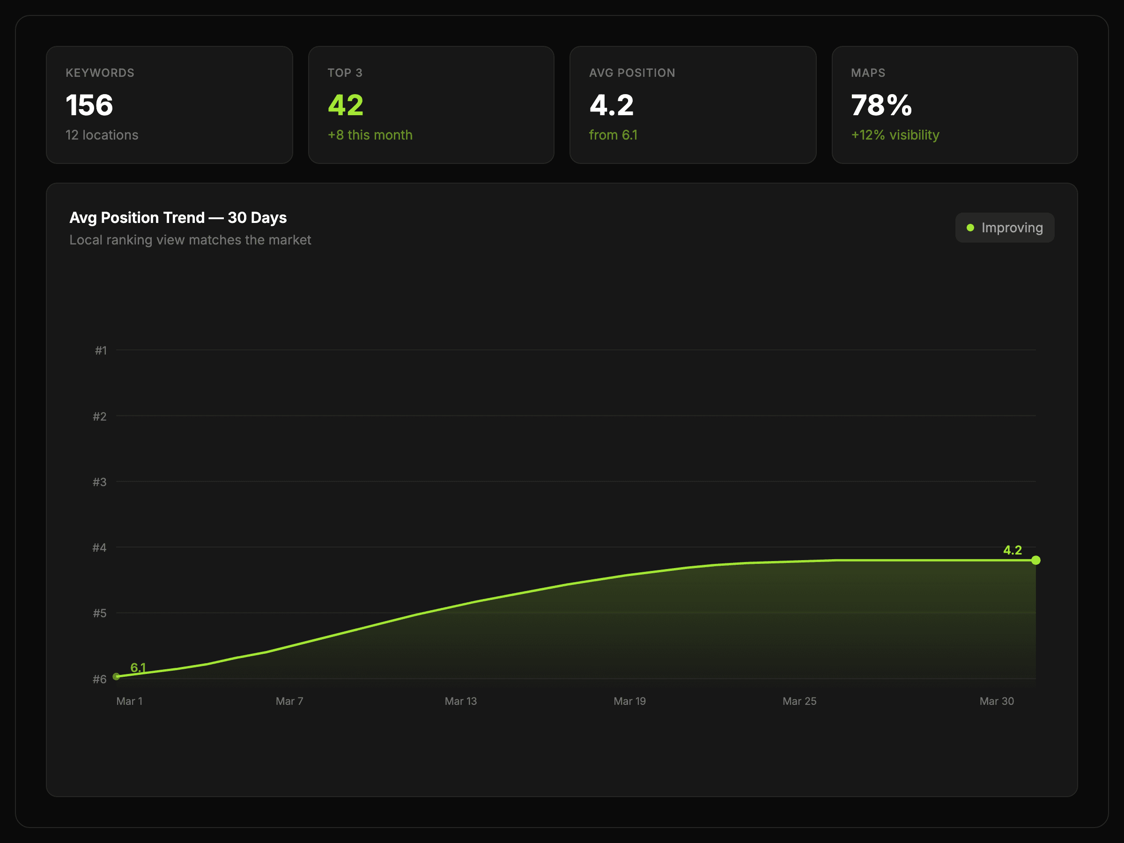Click the Mar 7 axis label
Image resolution: width=1124 pixels, height=843 pixels.
(x=289, y=701)
